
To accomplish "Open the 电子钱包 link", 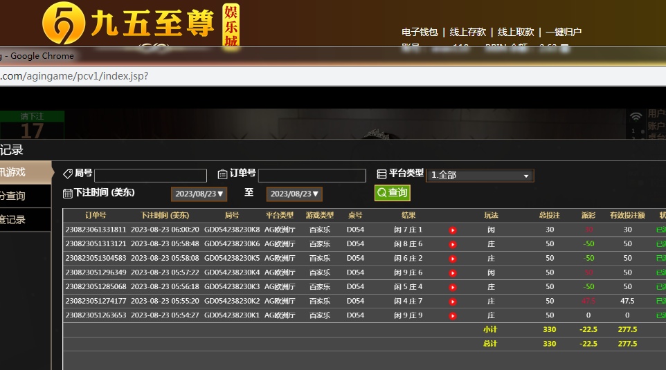I will tap(420, 32).
